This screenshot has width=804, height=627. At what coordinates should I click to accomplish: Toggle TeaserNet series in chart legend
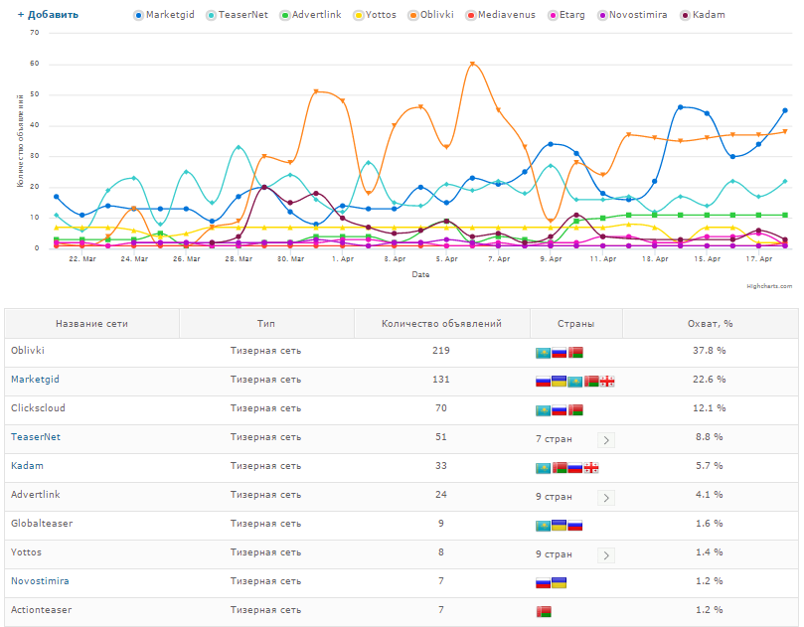(238, 15)
